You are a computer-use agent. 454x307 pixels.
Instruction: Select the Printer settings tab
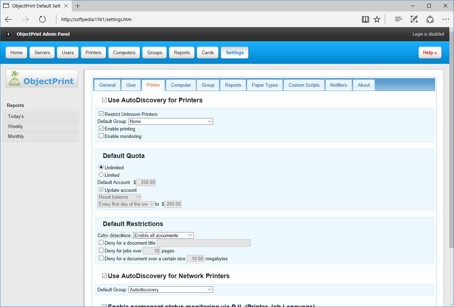pyautogui.click(x=153, y=85)
